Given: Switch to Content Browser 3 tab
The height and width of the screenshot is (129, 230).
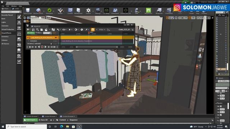Looking at the screenshot, I should [x=67, y=116].
